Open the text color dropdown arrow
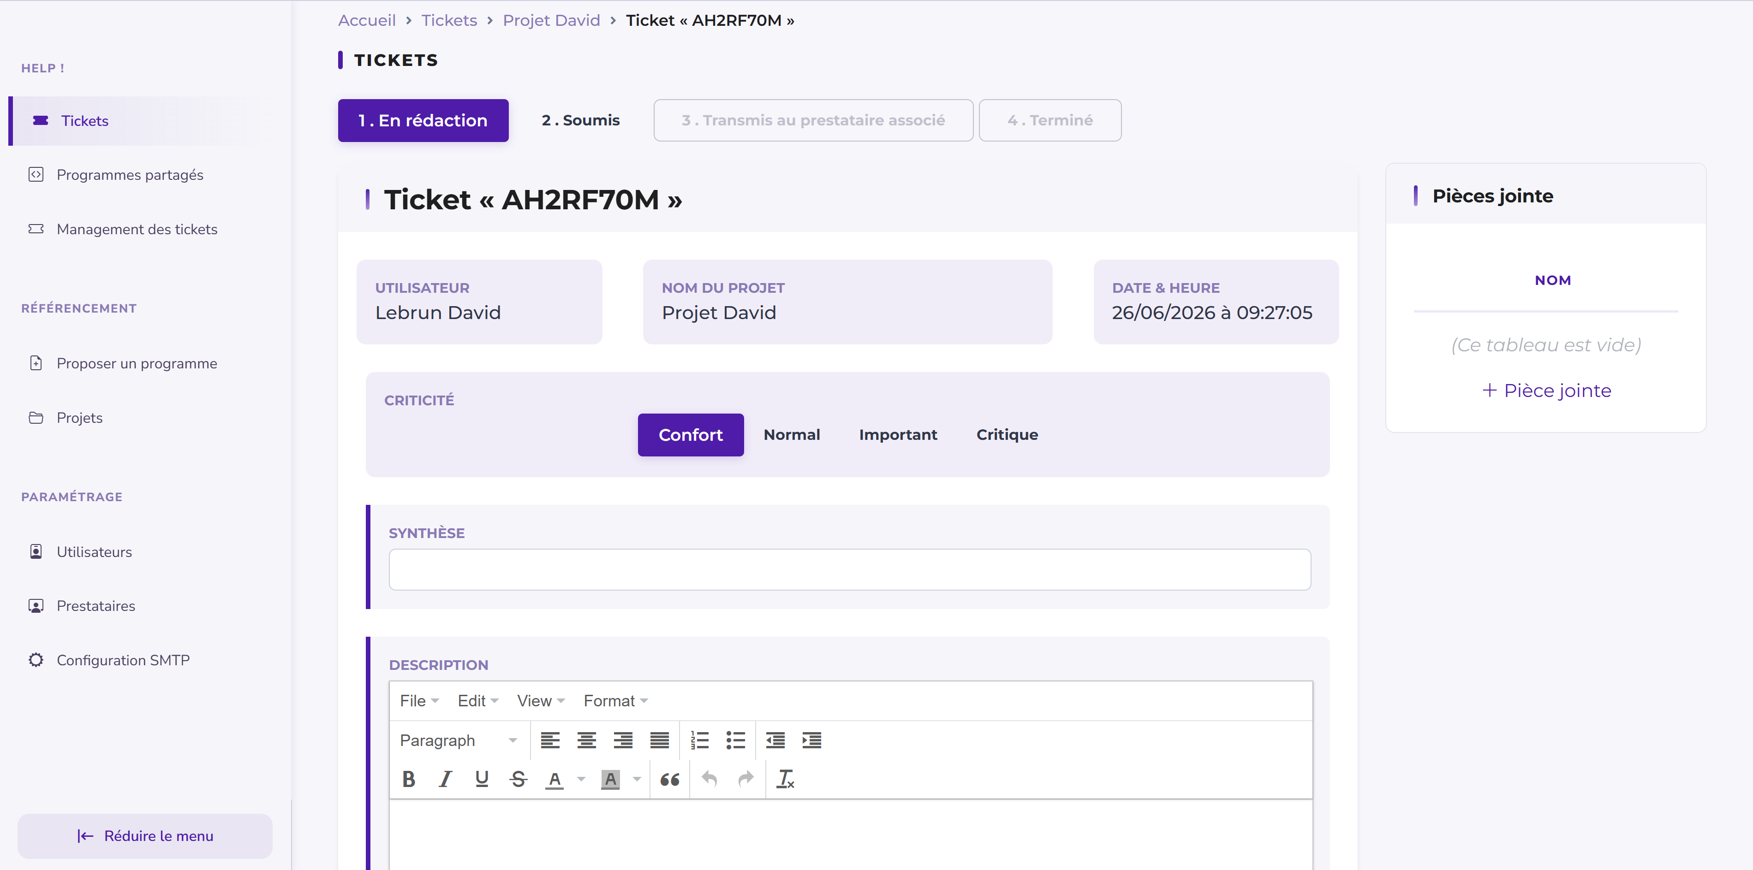Image resolution: width=1753 pixels, height=870 pixels. coord(581,779)
